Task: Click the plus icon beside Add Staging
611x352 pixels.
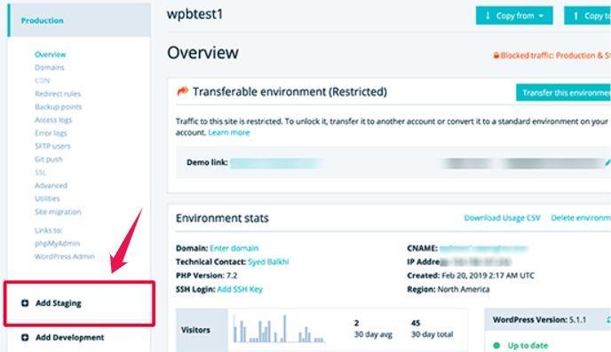Action: pyautogui.click(x=25, y=303)
